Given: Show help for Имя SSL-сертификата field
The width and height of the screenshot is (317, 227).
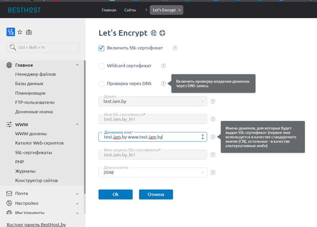Looking at the screenshot, I should point(213,119).
